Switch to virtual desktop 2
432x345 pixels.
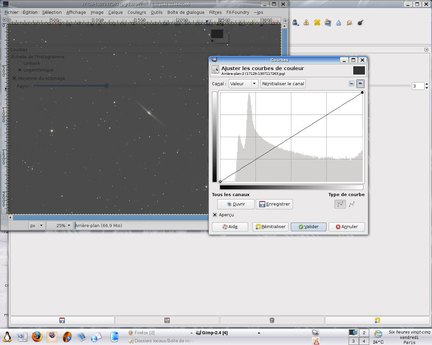[x=364, y=333]
